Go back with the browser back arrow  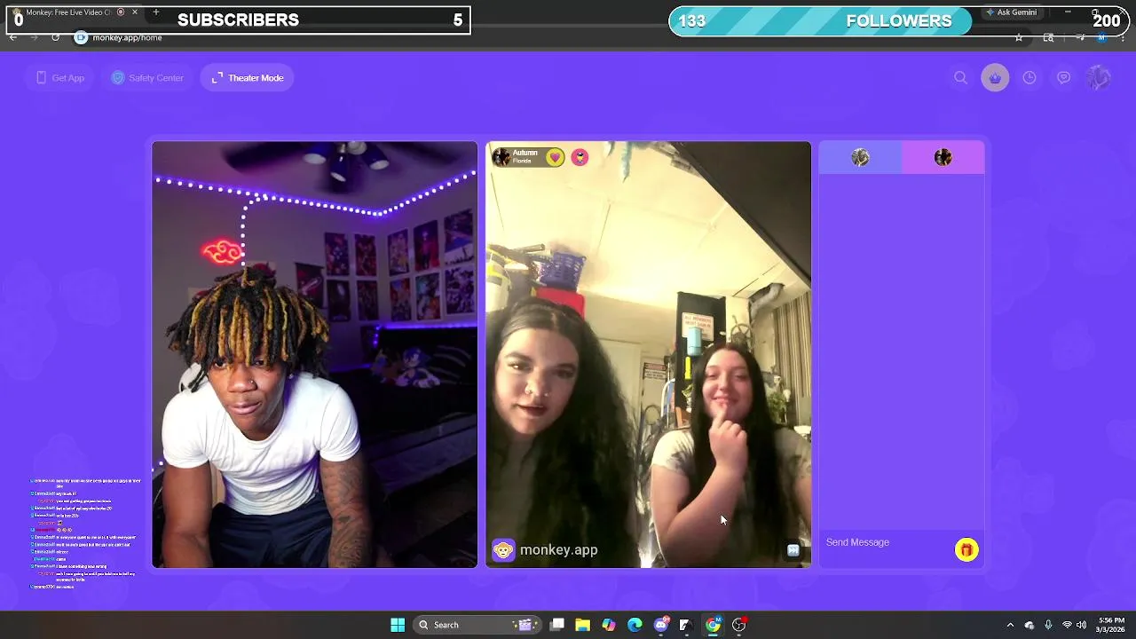(x=13, y=37)
